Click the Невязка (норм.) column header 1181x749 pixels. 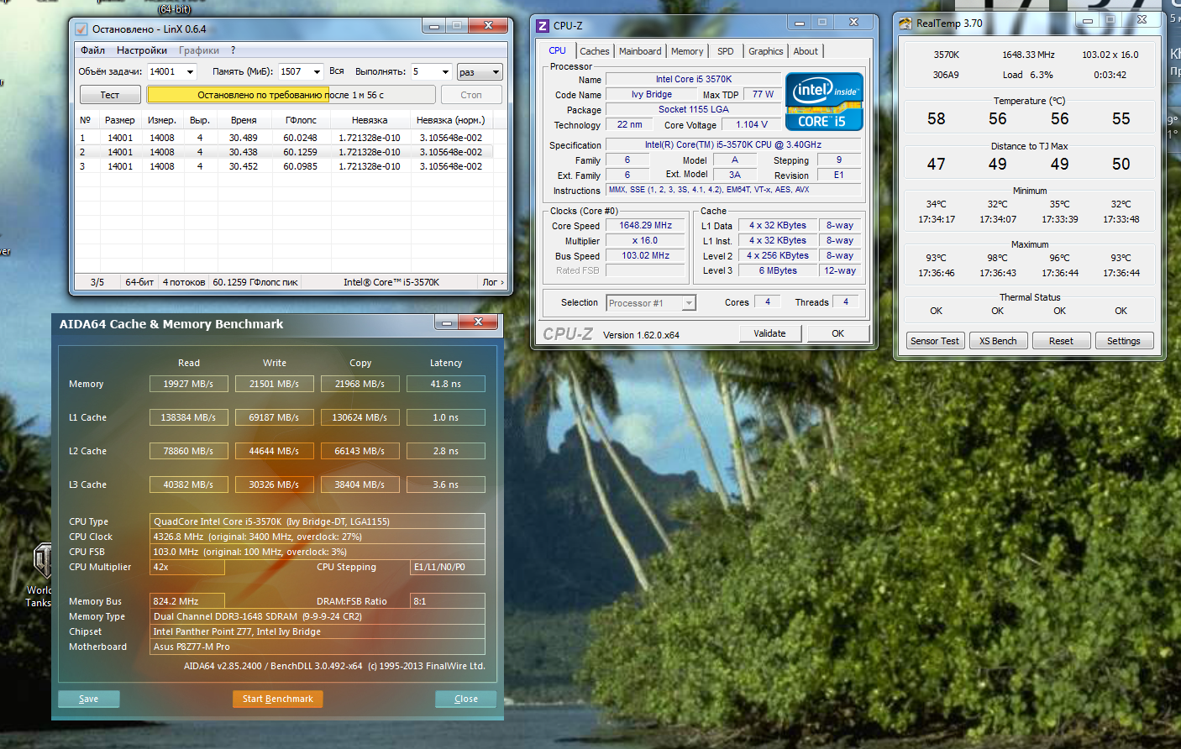point(451,120)
